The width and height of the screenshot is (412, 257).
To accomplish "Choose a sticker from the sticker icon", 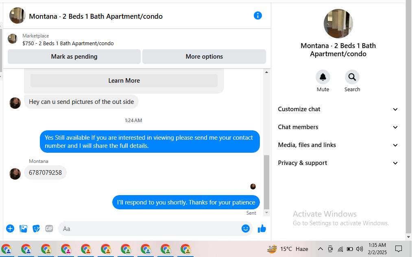I will (36, 228).
